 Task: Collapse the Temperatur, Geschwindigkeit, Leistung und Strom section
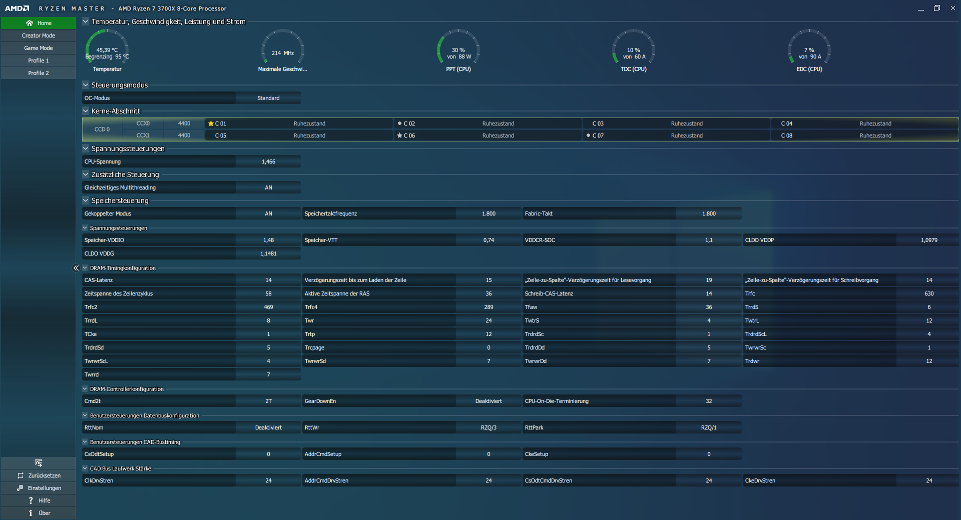[x=86, y=21]
